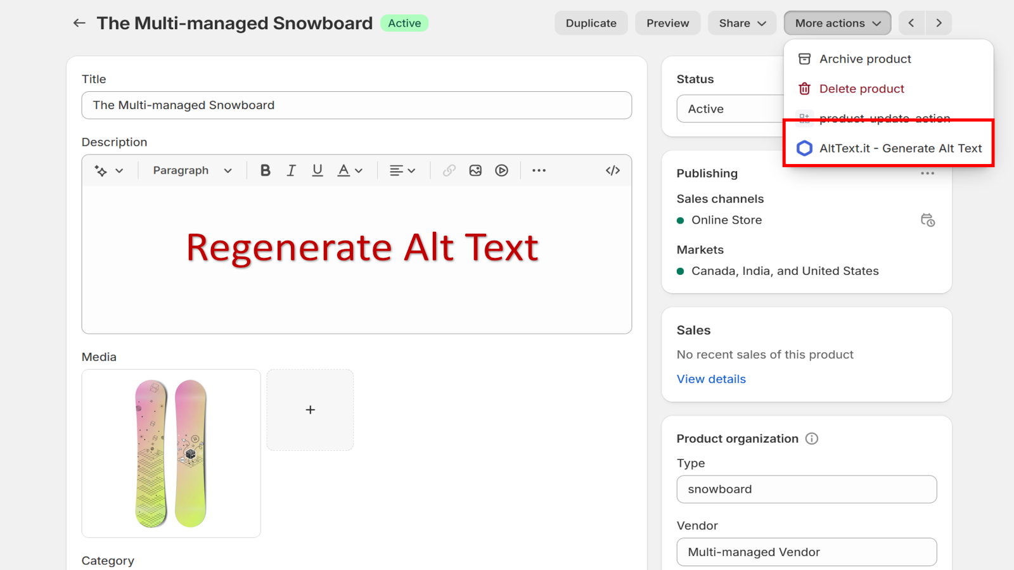Select the snowboard media thumbnail

pyautogui.click(x=170, y=453)
